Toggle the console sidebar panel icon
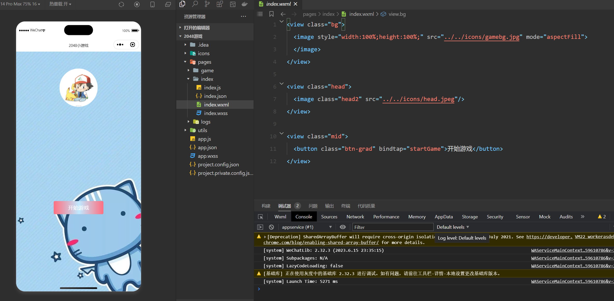The width and height of the screenshot is (614, 301). tap(260, 227)
